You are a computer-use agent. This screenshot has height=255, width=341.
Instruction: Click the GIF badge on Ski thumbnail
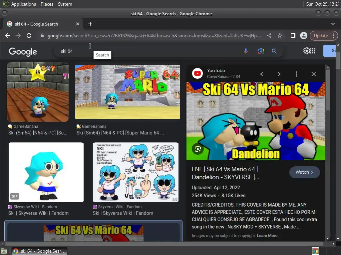pyautogui.click(x=15, y=196)
